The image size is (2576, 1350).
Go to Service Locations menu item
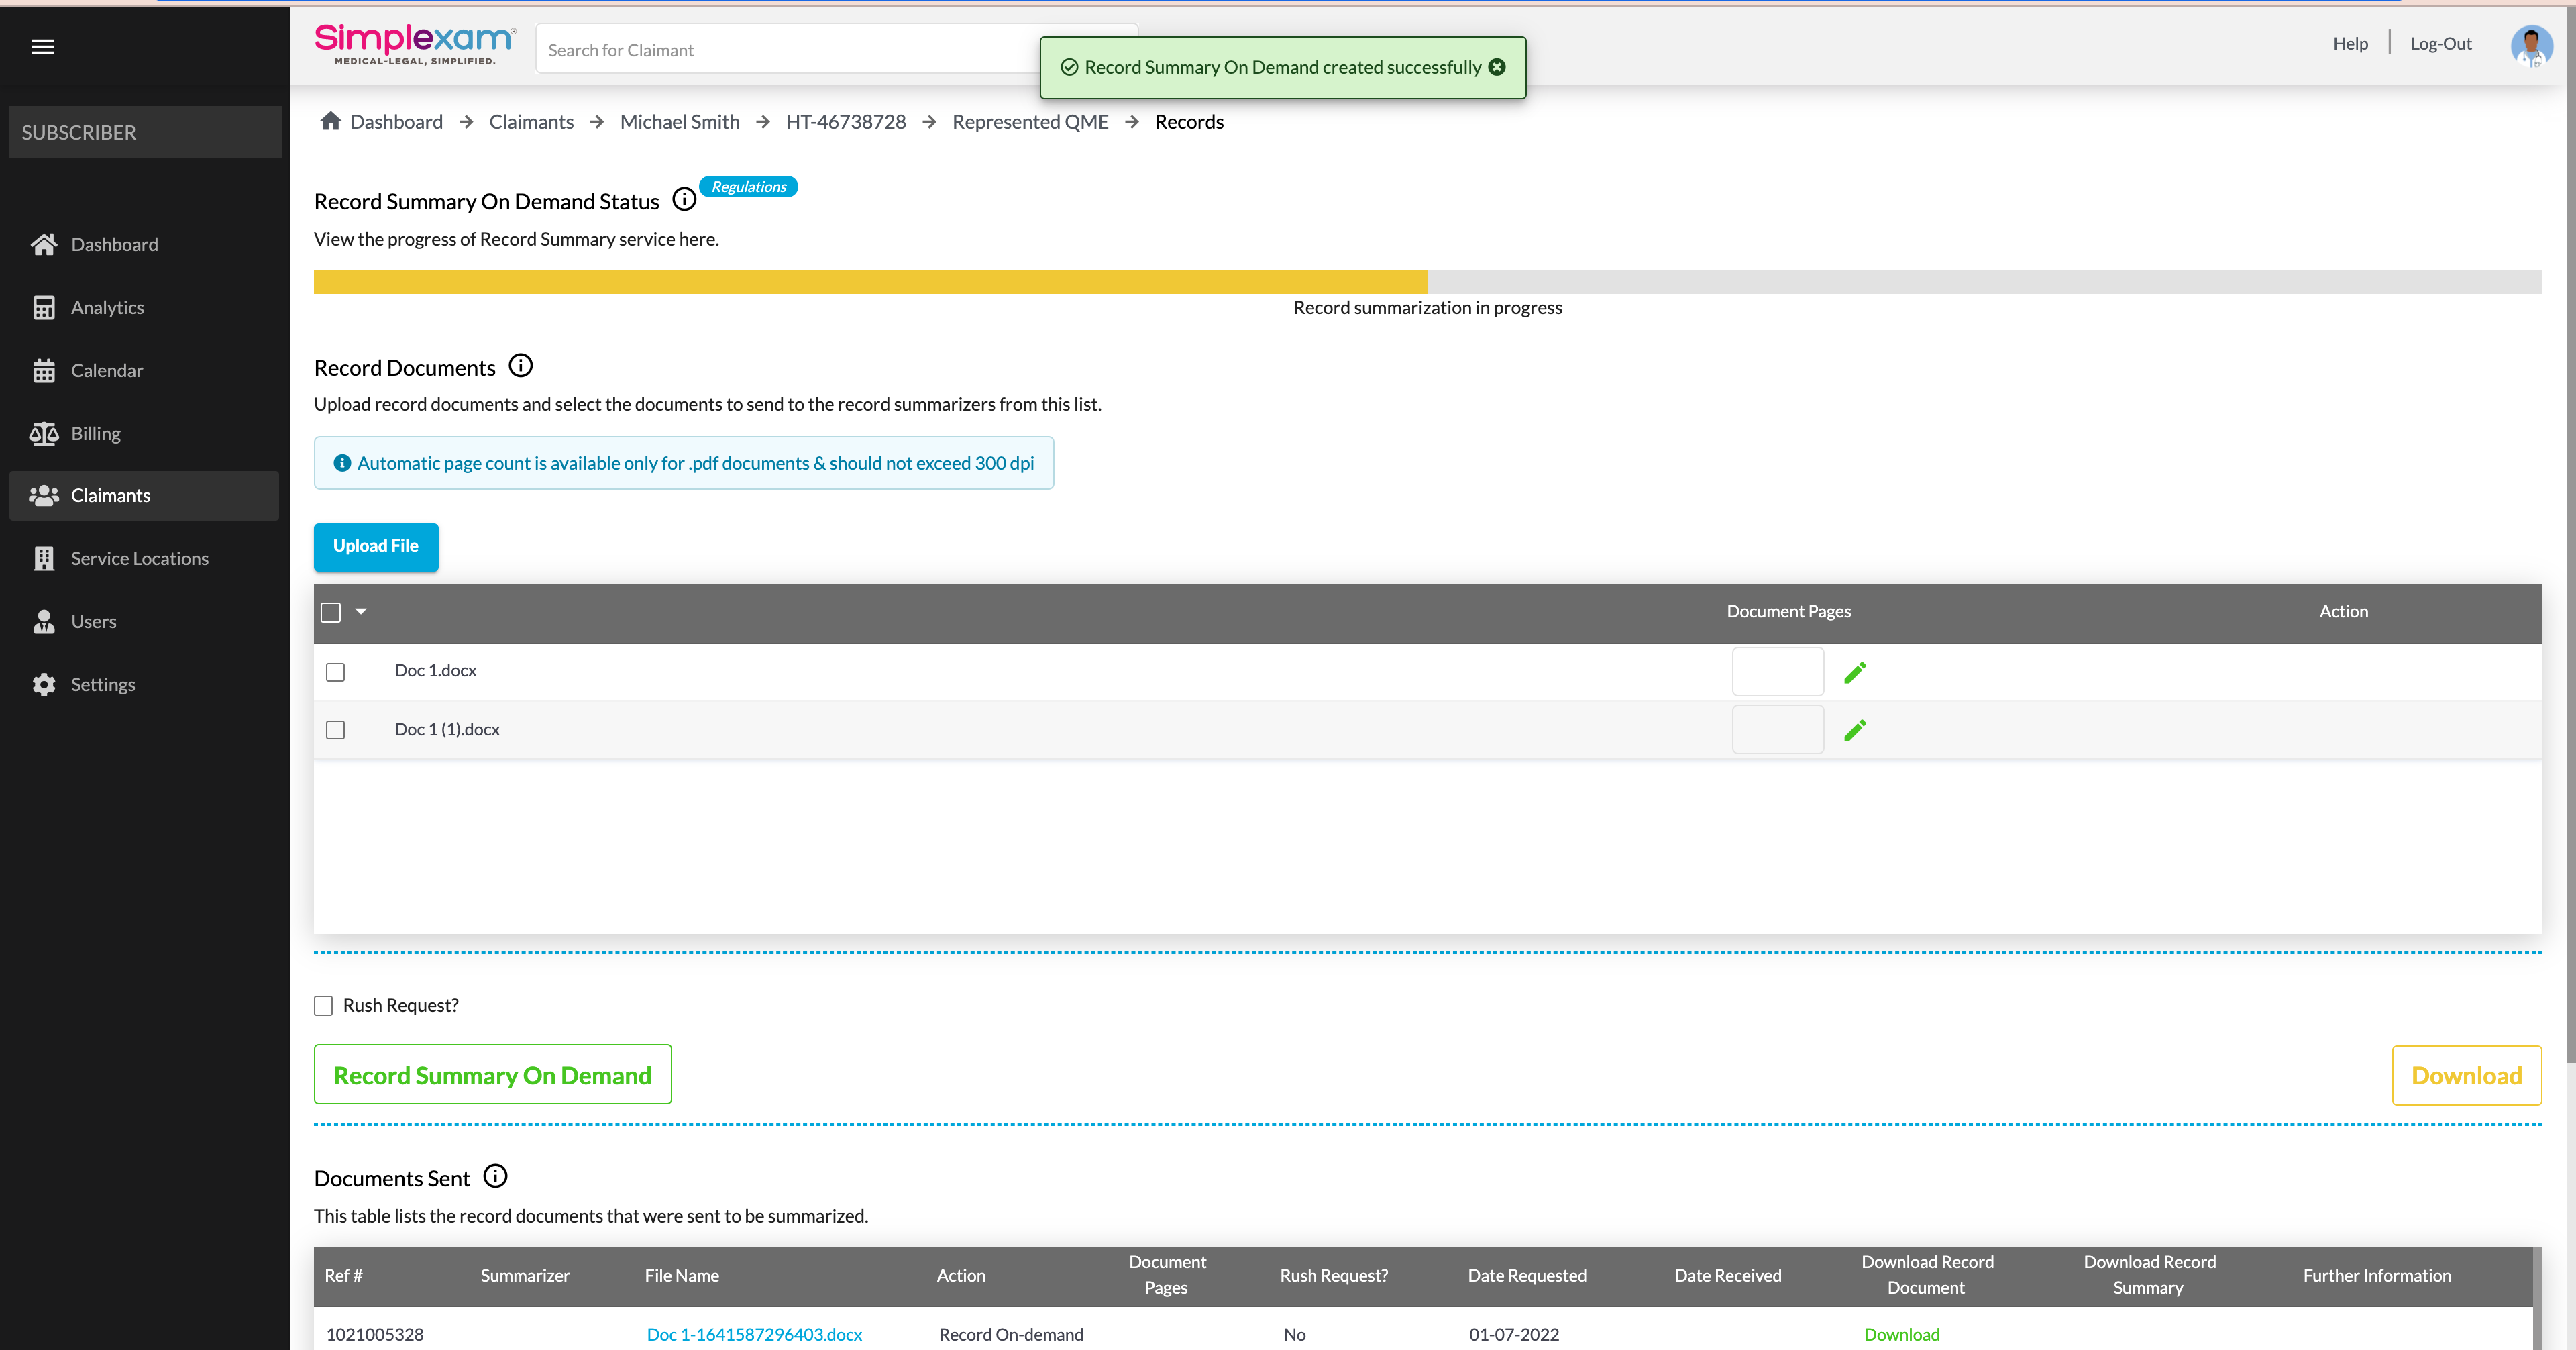(x=139, y=558)
